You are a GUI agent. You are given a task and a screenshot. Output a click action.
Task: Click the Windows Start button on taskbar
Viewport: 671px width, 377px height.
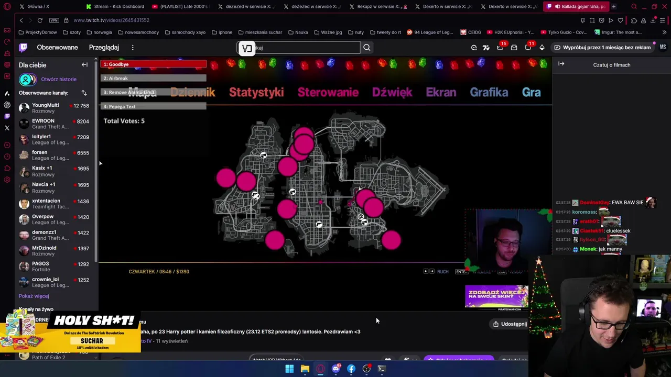tap(289, 369)
